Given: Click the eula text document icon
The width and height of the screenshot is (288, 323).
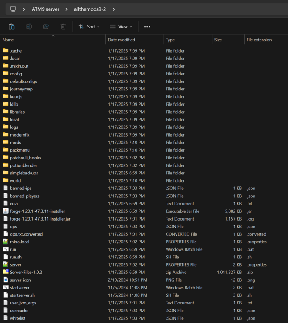Looking at the screenshot, I should [6, 203].
